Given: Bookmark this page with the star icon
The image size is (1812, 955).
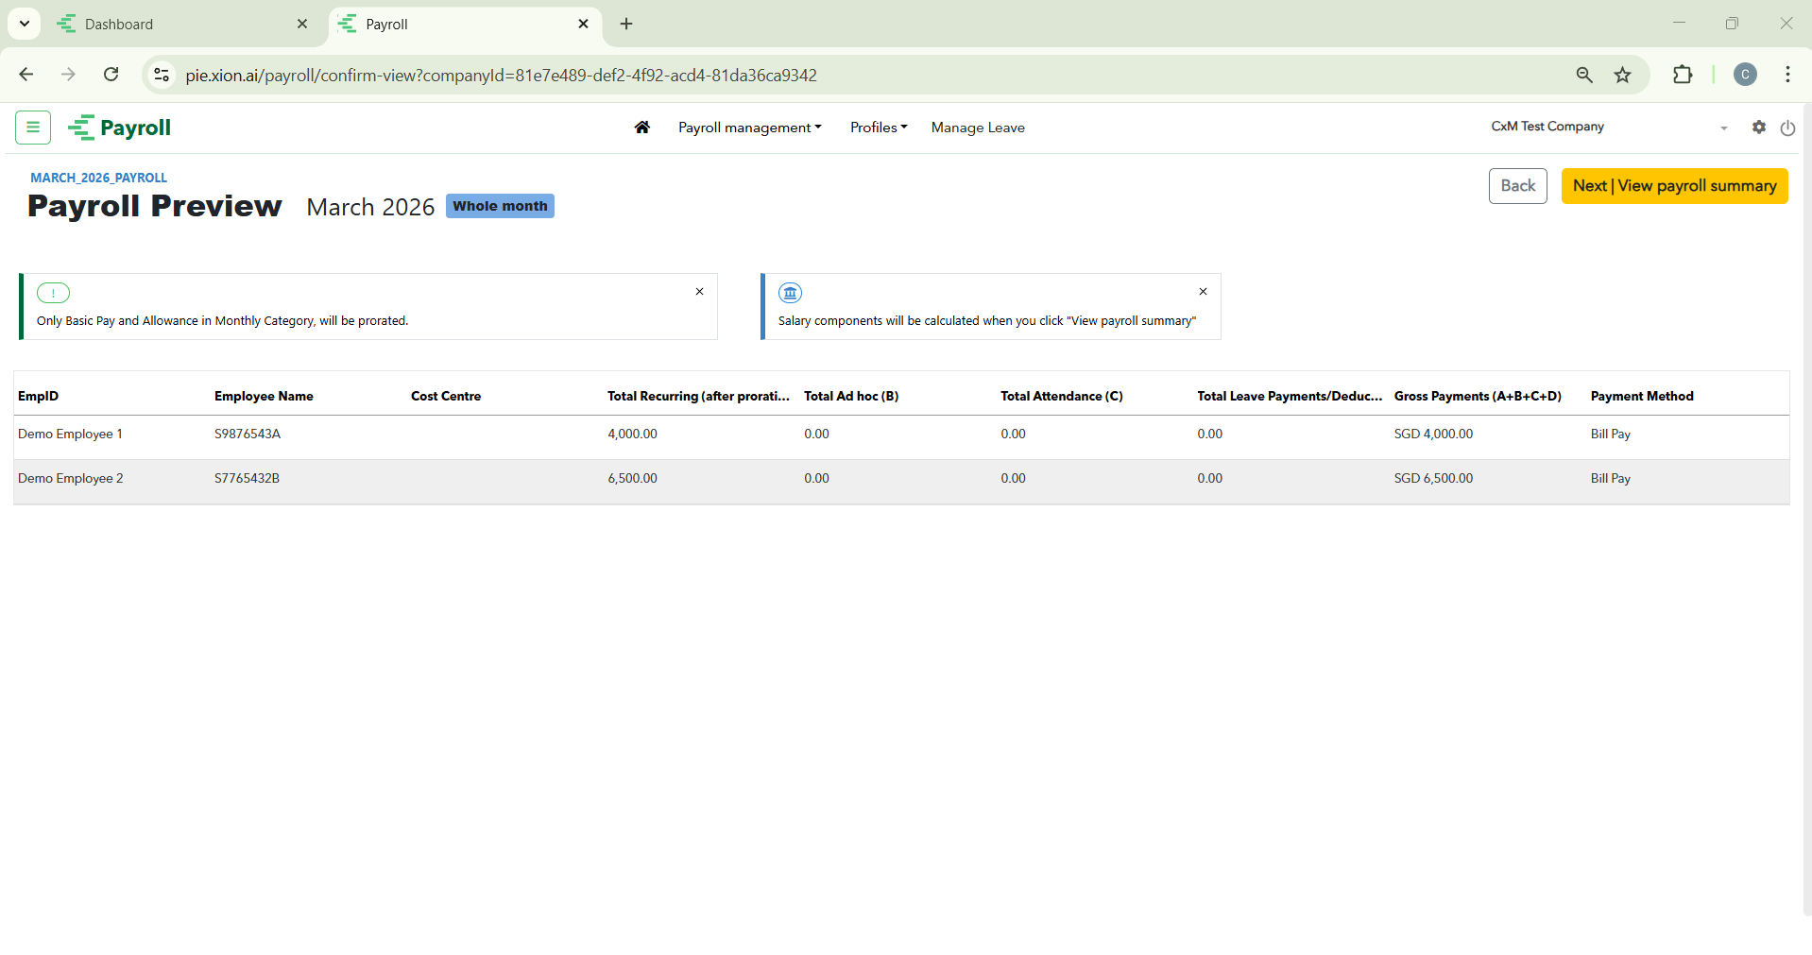Looking at the screenshot, I should [x=1622, y=75].
